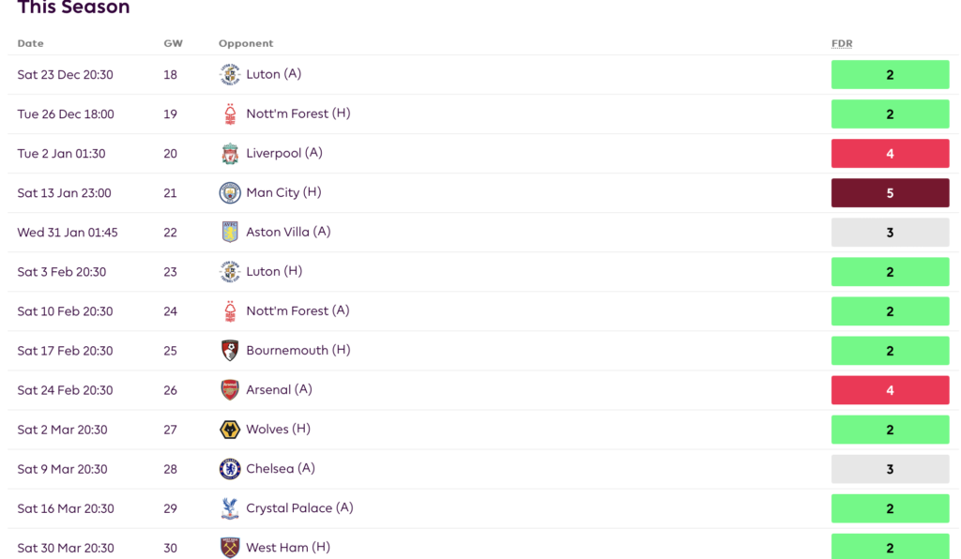Viewport: 961px width, 559px height.
Task: Click the red FDR 4 box for Arsenal
Action: click(x=890, y=390)
